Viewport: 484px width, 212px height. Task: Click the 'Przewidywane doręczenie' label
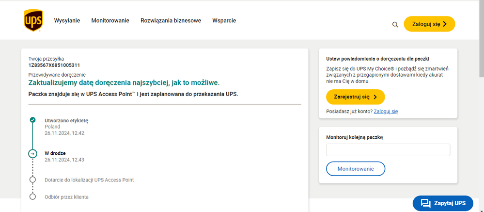pos(57,75)
